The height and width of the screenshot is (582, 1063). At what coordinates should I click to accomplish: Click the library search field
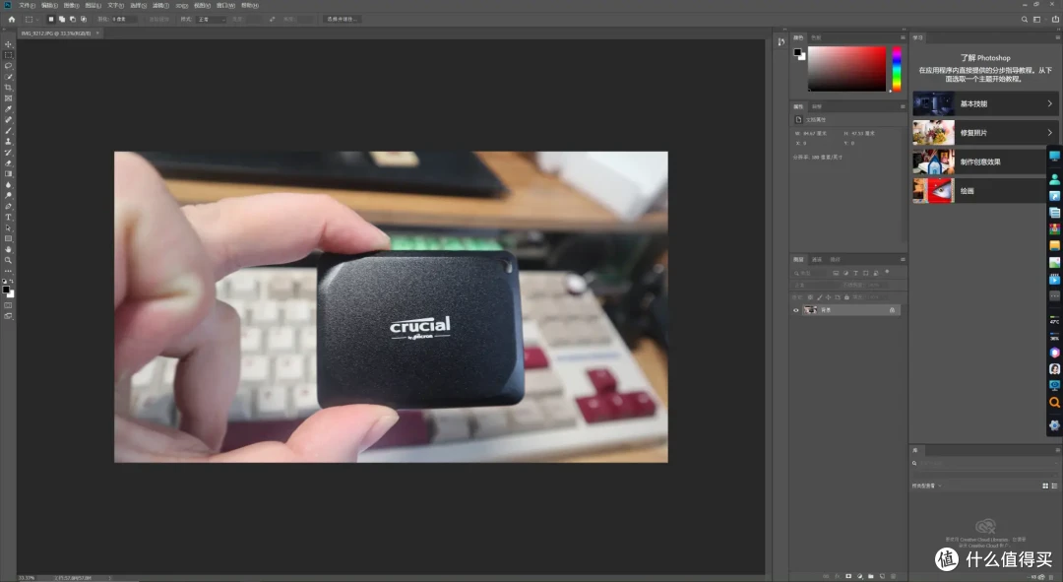coord(984,463)
